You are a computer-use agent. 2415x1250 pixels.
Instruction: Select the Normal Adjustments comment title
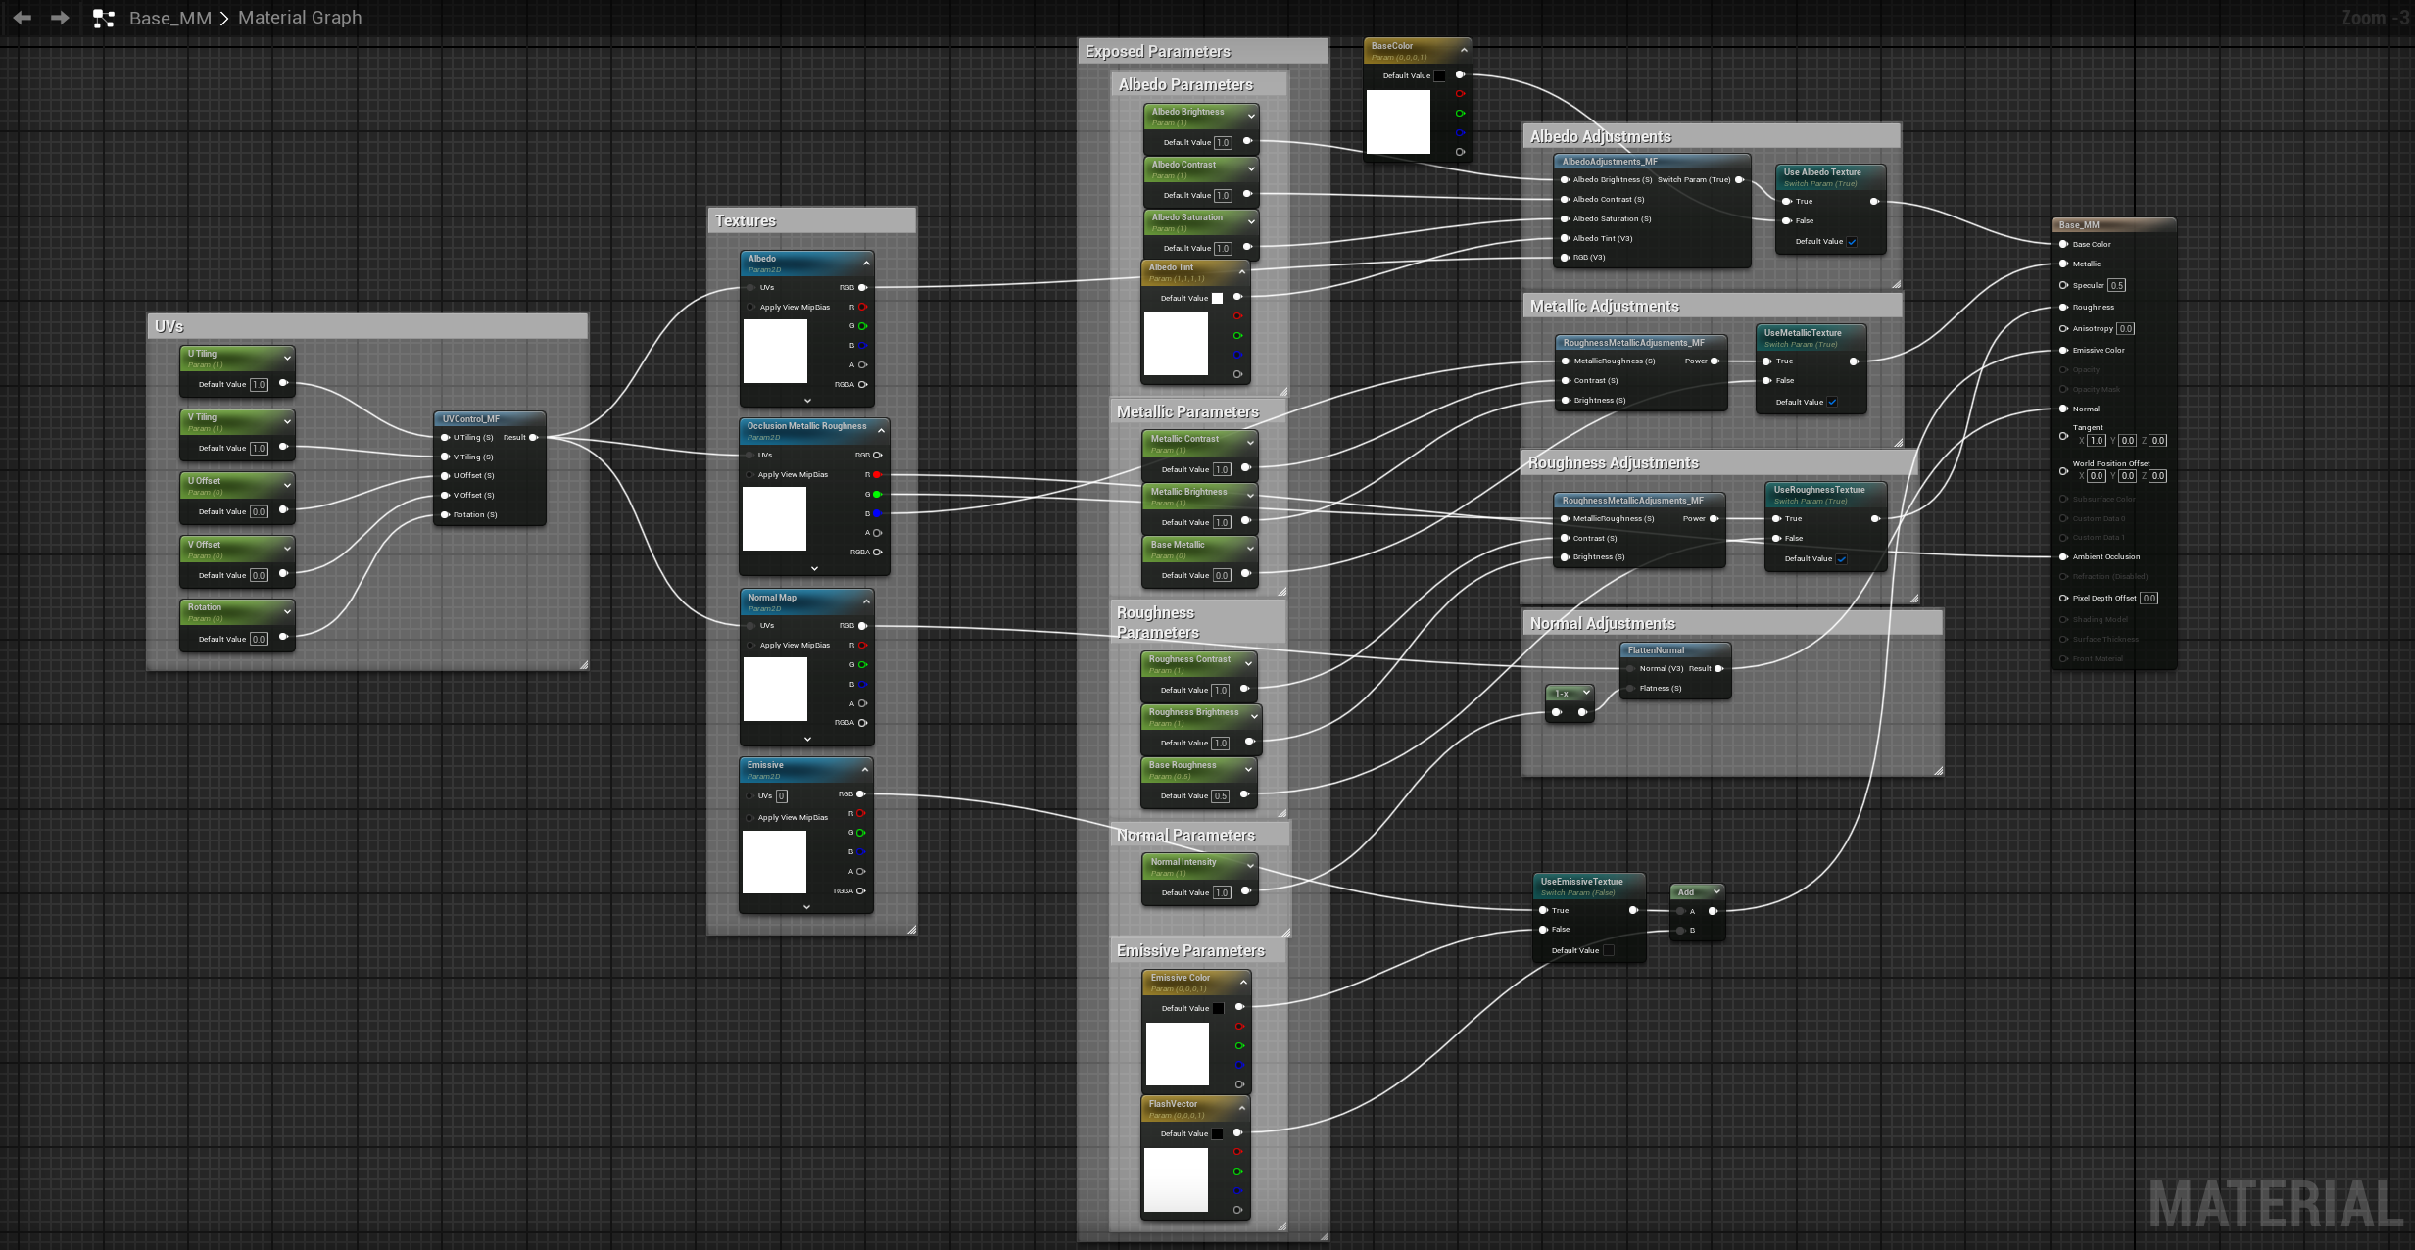[1603, 623]
